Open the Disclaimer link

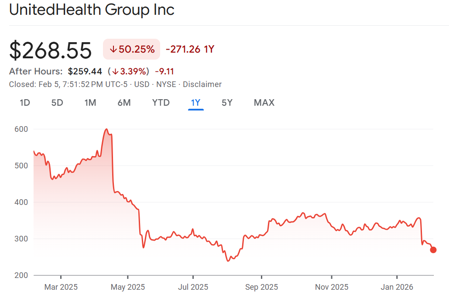202,84
